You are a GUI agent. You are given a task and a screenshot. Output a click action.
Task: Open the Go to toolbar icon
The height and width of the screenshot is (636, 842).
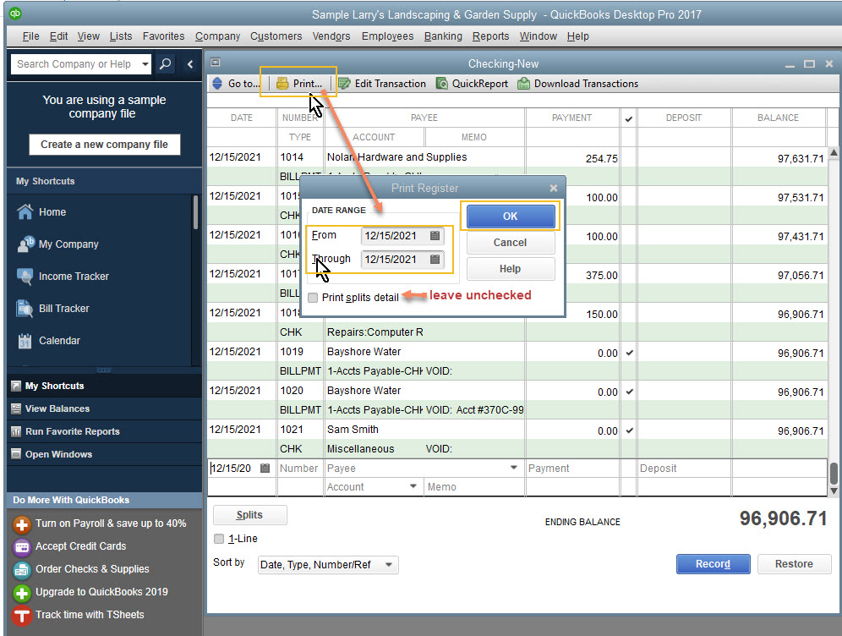pos(237,83)
